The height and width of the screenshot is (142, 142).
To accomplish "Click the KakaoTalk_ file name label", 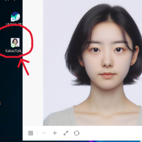I will (14, 51).
